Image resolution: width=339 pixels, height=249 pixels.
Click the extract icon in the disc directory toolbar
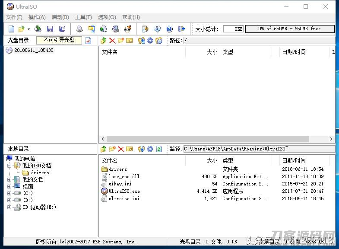coord(141,41)
